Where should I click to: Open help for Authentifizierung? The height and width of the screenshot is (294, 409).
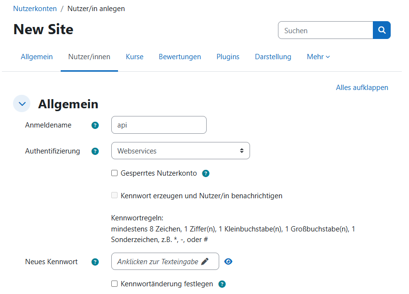click(x=95, y=151)
